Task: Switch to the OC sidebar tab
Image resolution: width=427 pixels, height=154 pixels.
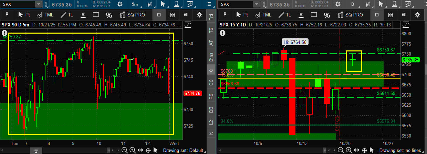Action: 211,82
